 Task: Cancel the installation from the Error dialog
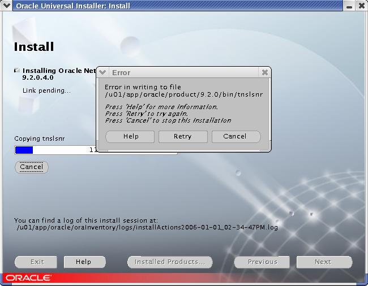pos(236,136)
